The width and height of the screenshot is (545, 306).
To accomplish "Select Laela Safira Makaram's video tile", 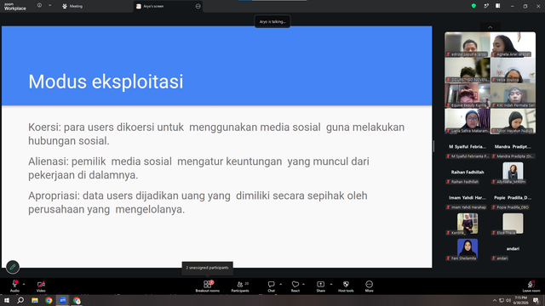I will (468, 121).
